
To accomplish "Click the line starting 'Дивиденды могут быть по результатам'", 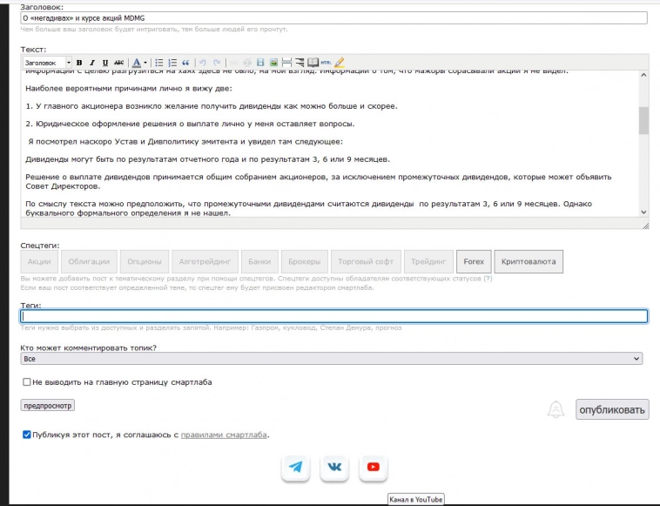I will (207, 159).
